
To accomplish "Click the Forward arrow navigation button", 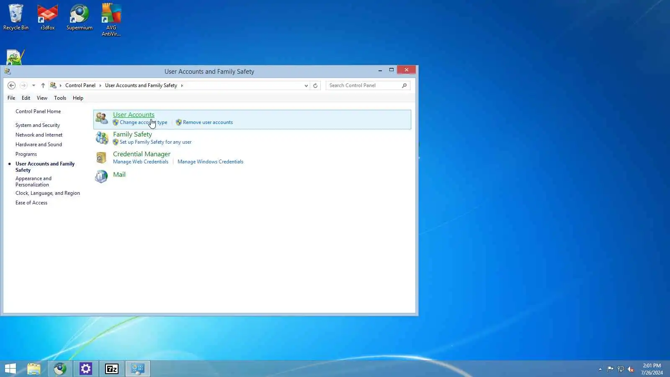I will 23,85.
